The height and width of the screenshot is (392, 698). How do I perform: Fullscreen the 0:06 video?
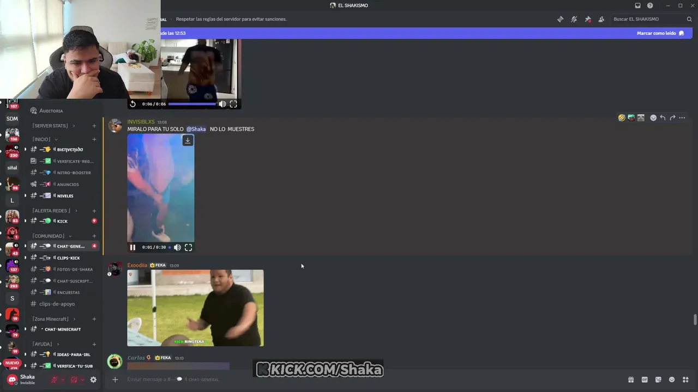(233, 104)
